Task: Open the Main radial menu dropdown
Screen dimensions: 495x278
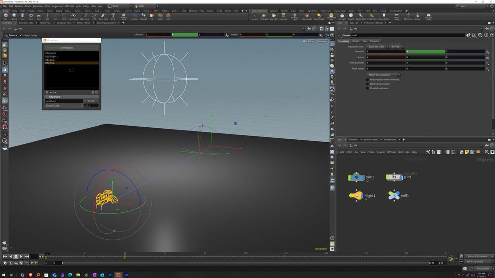Action: coord(146,6)
